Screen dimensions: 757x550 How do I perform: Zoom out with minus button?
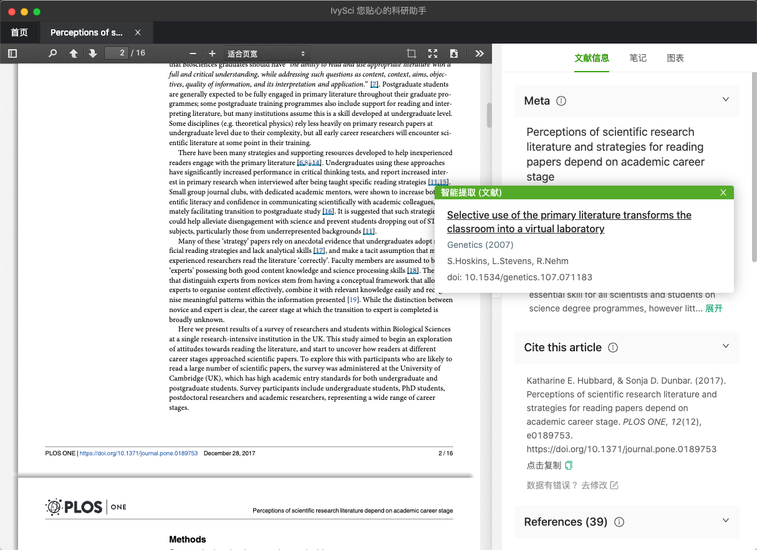pos(193,54)
